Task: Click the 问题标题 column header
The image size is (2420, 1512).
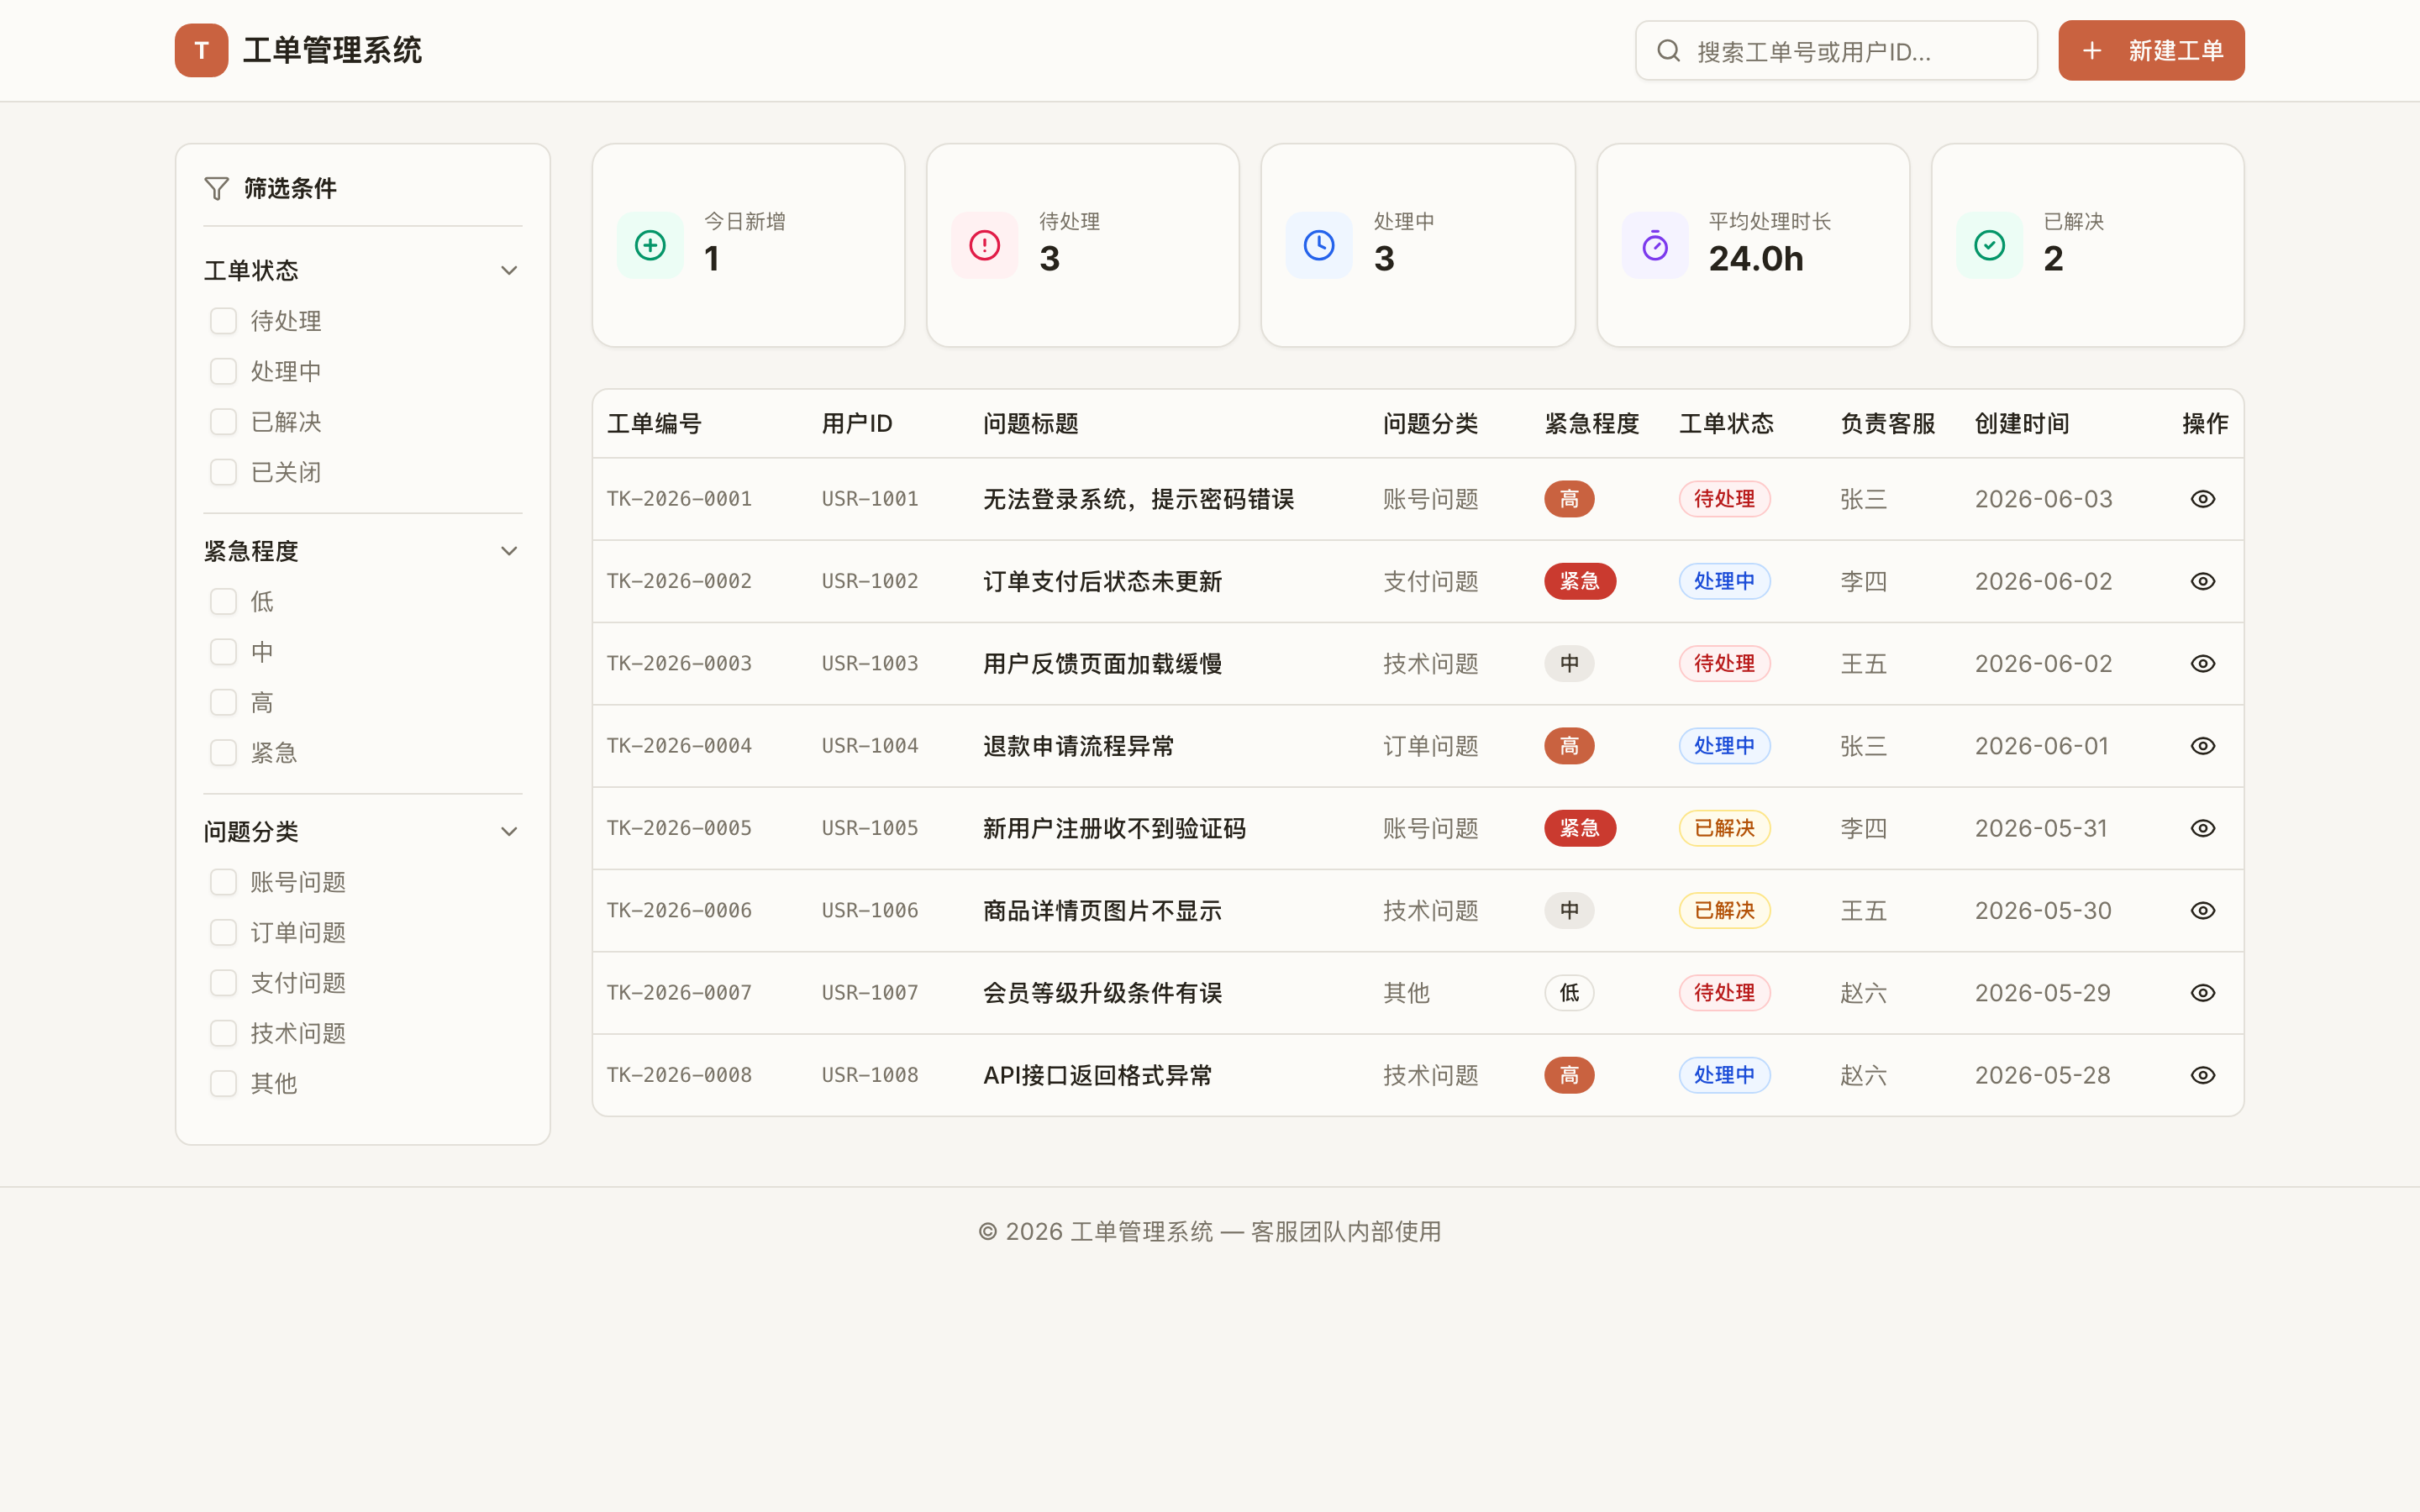Action: coord(1031,424)
